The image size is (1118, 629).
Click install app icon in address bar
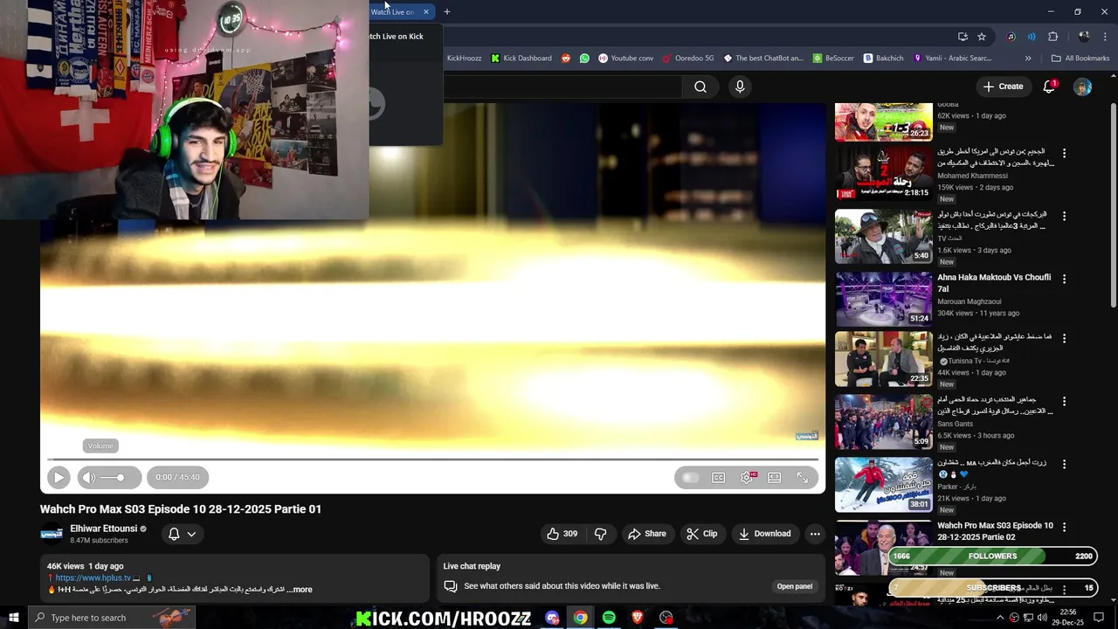coord(963,37)
